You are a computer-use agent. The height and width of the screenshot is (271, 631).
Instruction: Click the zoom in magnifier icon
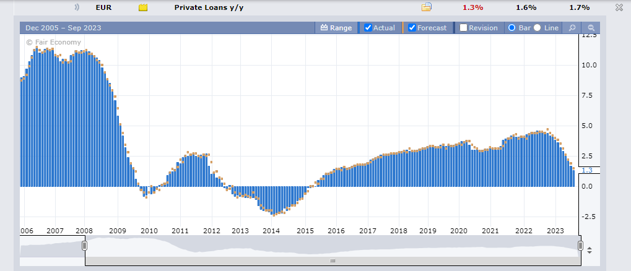tap(572, 28)
